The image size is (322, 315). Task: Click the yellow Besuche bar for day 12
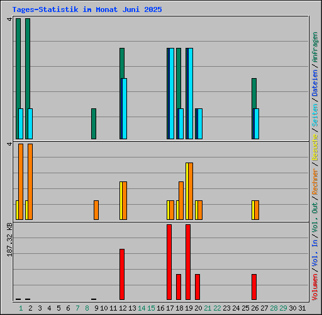(121, 200)
